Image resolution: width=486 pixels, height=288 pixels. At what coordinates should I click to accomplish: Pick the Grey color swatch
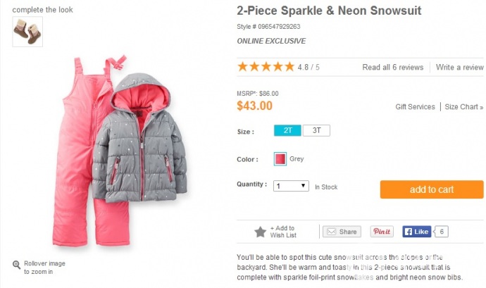click(280, 159)
